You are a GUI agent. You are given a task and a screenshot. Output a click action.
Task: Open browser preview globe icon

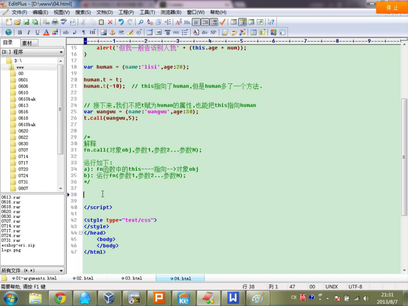tap(8, 32)
